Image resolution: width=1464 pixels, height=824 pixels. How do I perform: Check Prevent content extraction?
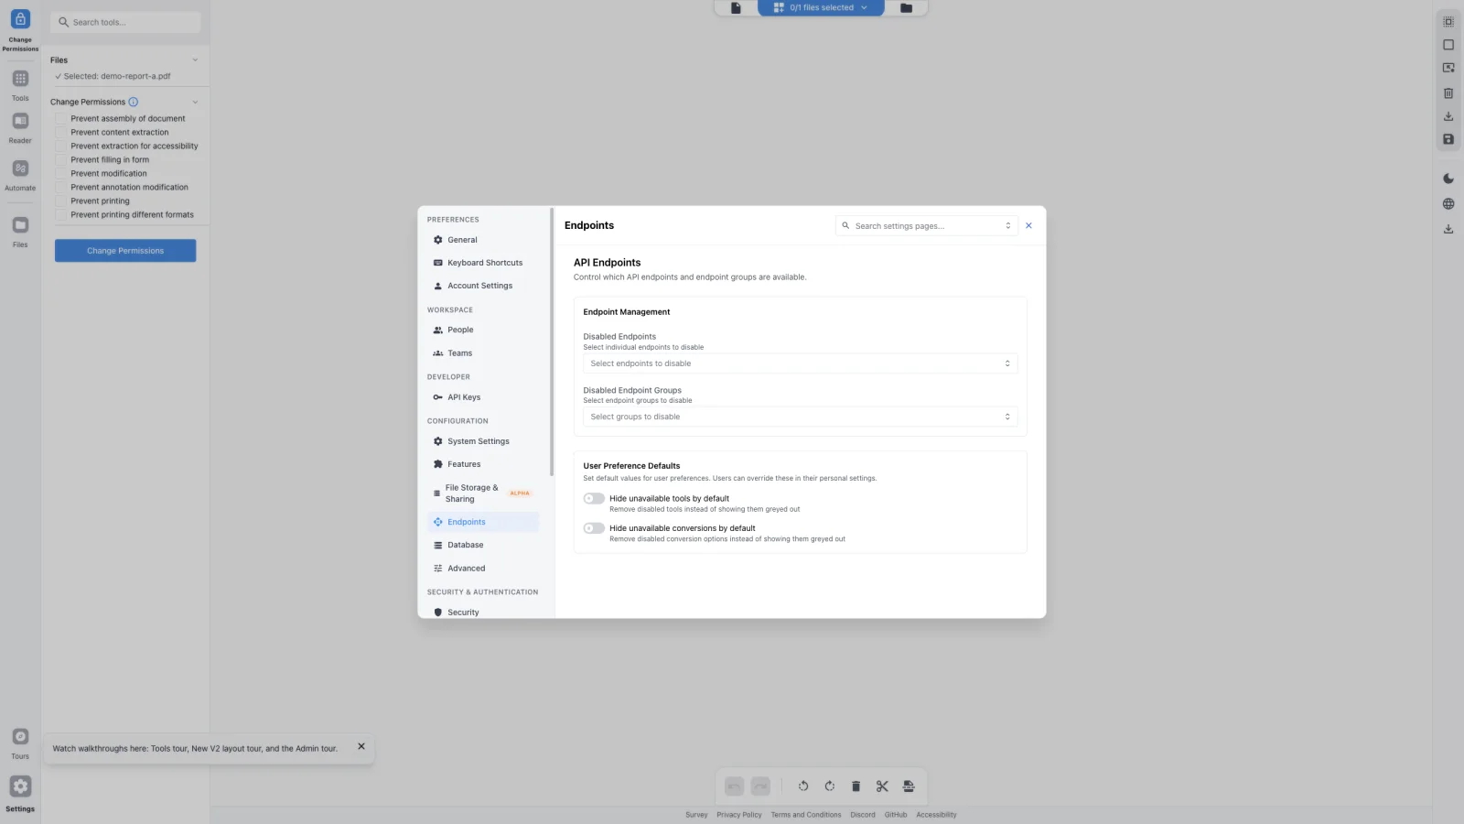[61, 132]
